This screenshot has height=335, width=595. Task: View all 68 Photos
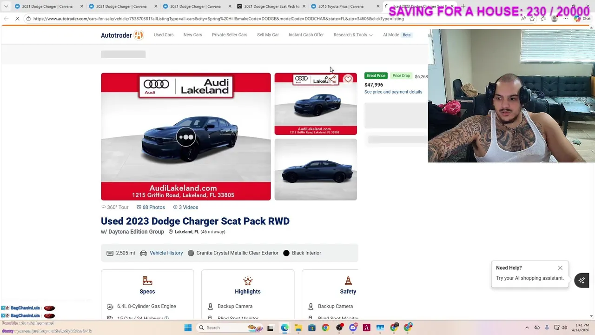click(151, 208)
